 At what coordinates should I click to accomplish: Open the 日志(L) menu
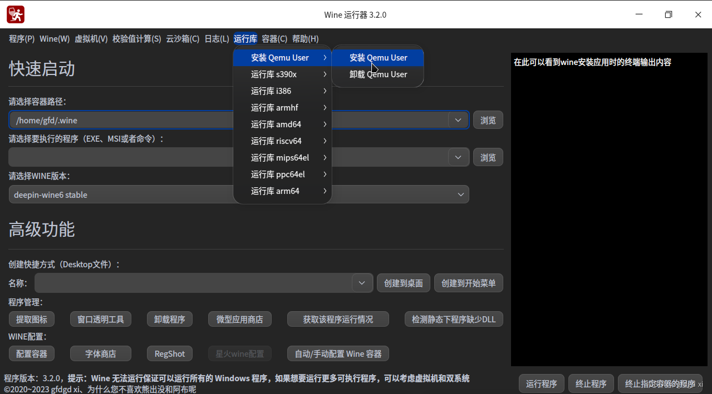click(x=217, y=39)
